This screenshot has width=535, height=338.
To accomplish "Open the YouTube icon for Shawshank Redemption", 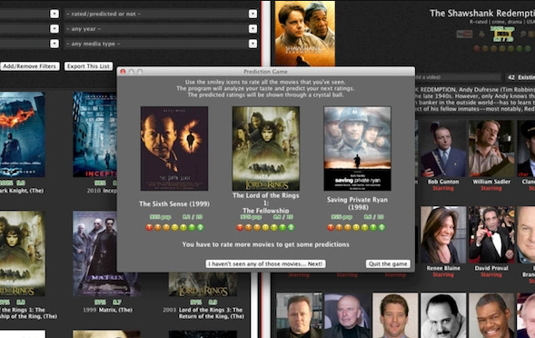I will click(x=464, y=35).
